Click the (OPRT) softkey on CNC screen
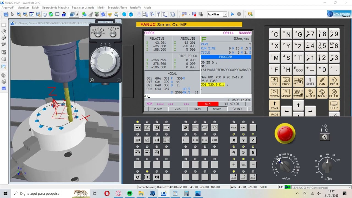Viewport: 352px width, 198px height. (237, 109)
